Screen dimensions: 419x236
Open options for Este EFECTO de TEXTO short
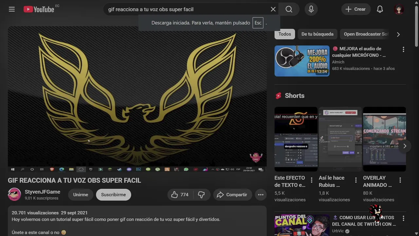312,180
